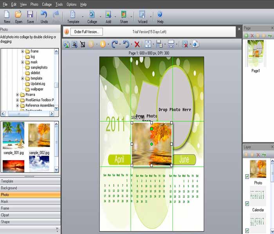Open Help from the toolbar
The width and height of the screenshot is (274, 234).
[x=160, y=17]
